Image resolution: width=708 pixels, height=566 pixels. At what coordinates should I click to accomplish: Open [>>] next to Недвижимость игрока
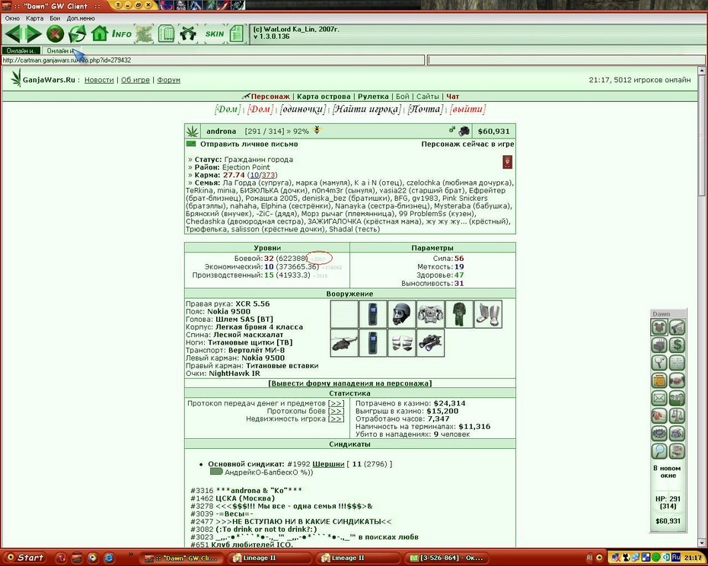[x=336, y=419]
